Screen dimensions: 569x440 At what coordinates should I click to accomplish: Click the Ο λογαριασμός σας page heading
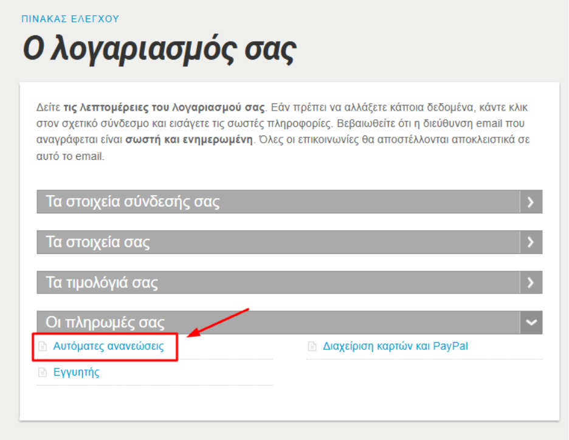click(x=160, y=50)
